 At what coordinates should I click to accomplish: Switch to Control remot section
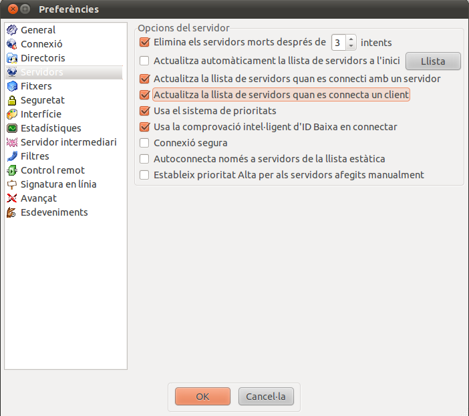(x=53, y=170)
